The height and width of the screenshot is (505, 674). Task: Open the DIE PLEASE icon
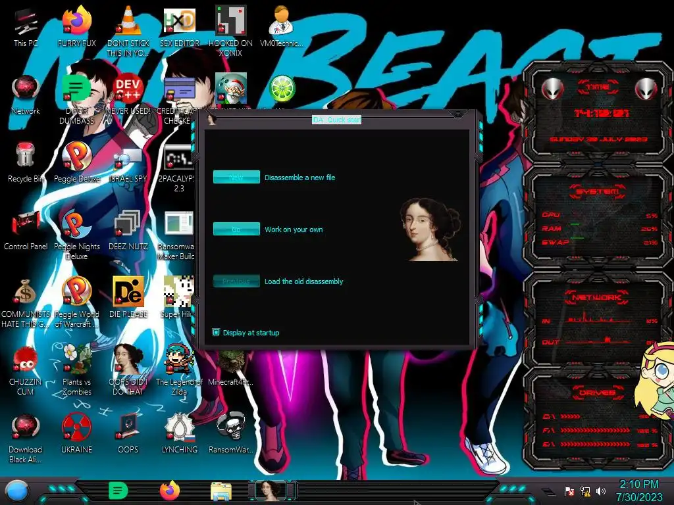(128, 298)
